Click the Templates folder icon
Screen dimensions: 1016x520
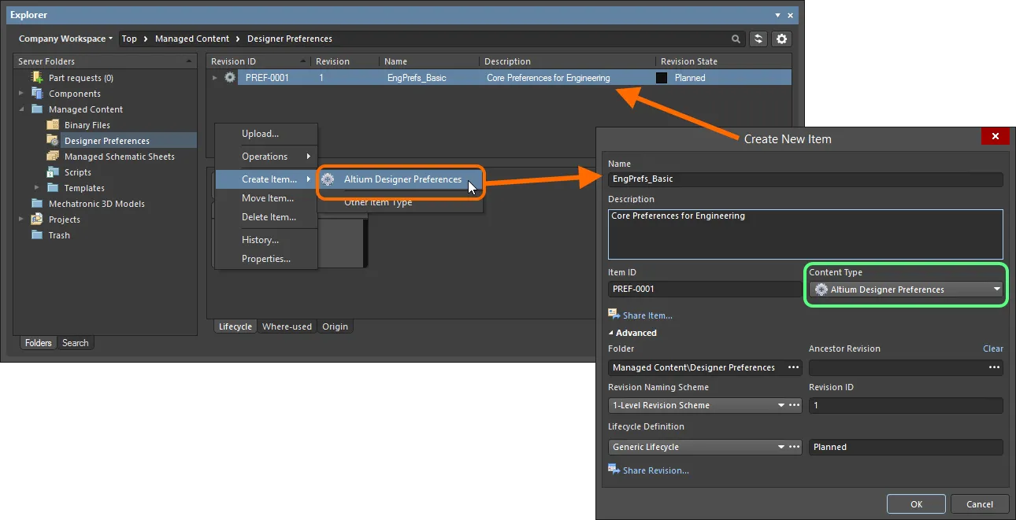53,187
